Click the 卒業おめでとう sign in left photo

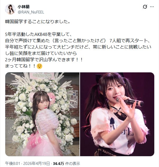(42, 76)
